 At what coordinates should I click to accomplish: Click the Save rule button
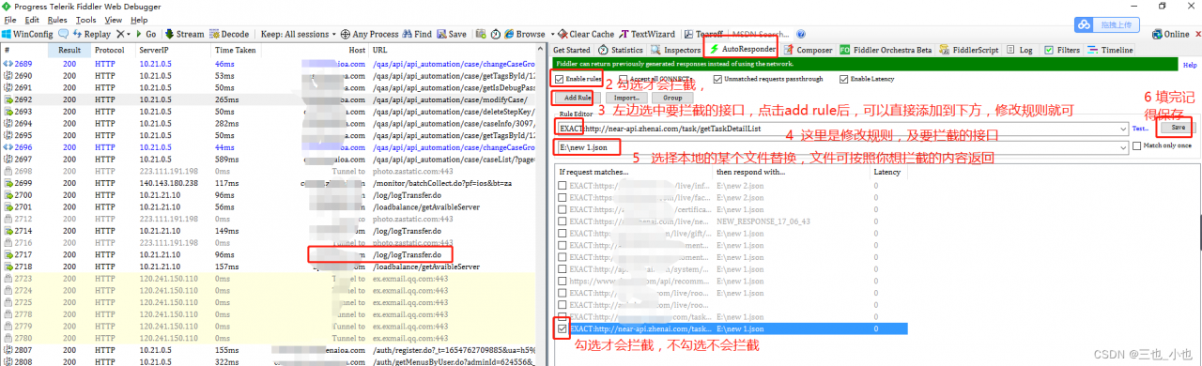(1179, 127)
